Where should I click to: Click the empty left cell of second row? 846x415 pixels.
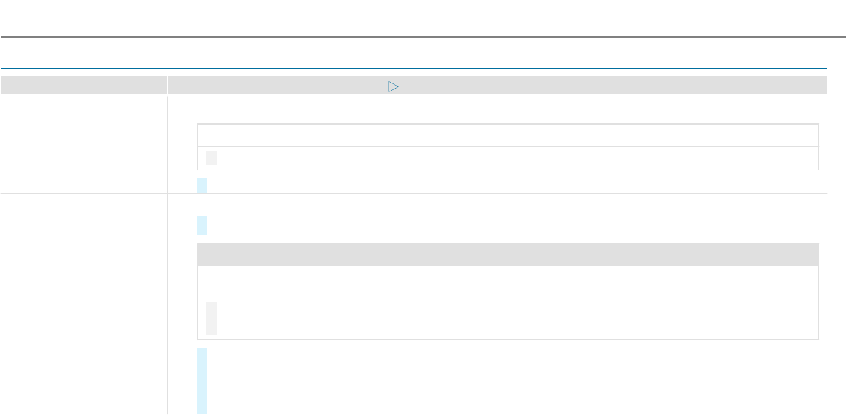tap(83, 303)
